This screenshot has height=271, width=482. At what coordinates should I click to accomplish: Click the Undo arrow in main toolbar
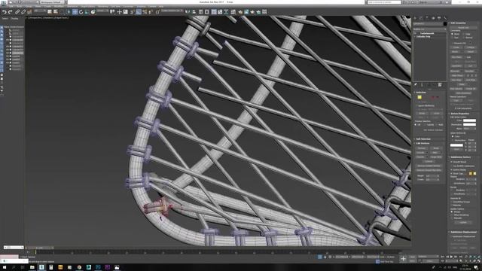[x=4, y=12]
